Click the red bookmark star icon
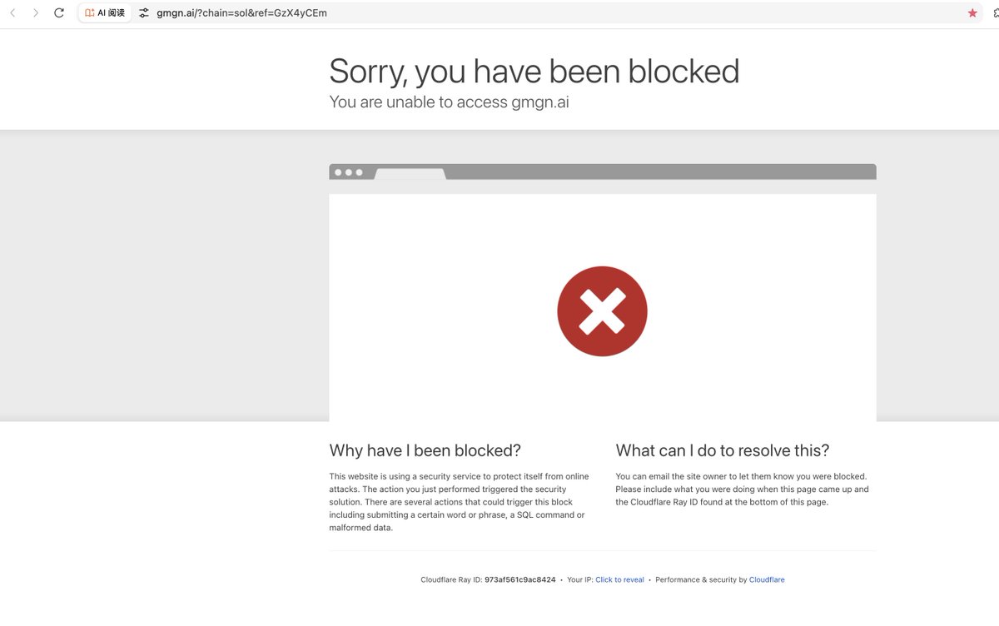 (972, 13)
